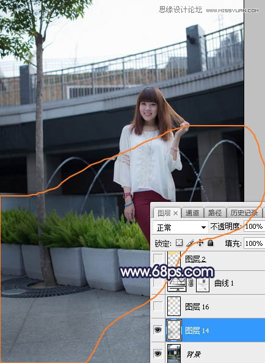Switch to the 通道 (Channels) tab
Viewport: 265px width, 363px height.
click(192, 212)
